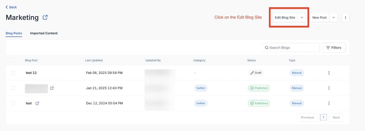The width and height of the screenshot is (365, 131).
Task: Expand the New Post dropdown arrow
Action: [x=334, y=18]
